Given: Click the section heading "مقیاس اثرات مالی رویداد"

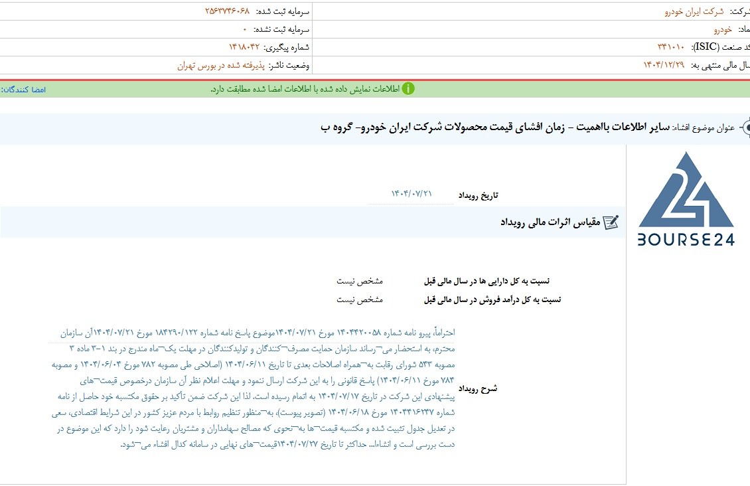Looking at the screenshot, I should tap(550, 222).
